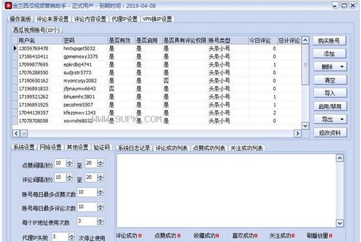Image resolution: width=361 pixels, height=242 pixels.
Task: Click 代理IP失败 count stepper arrows
Action: pyautogui.click(x=72, y=237)
